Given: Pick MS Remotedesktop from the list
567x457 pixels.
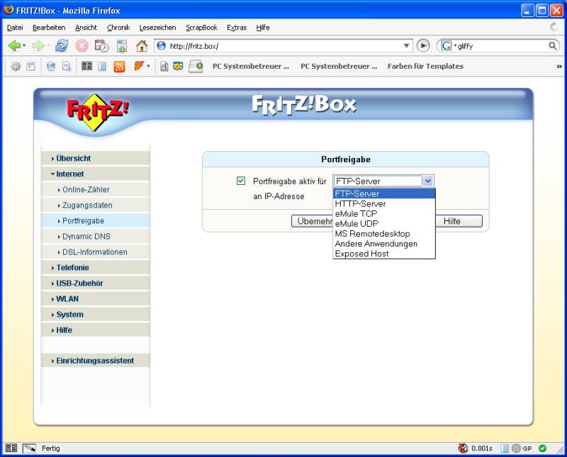Looking at the screenshot, I should (x=383, y=234).
